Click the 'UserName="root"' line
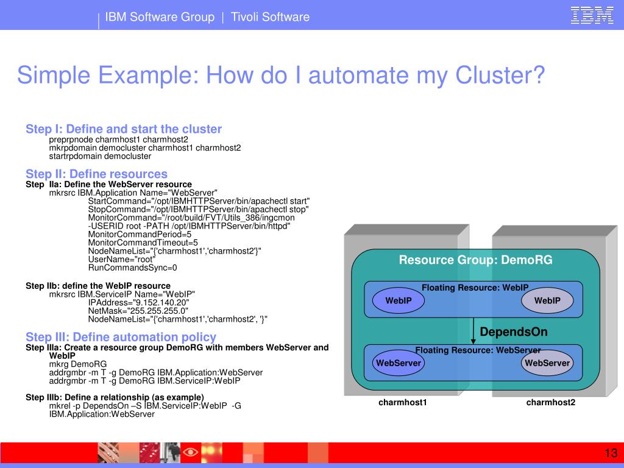The image size is (624, 468). 121,260
